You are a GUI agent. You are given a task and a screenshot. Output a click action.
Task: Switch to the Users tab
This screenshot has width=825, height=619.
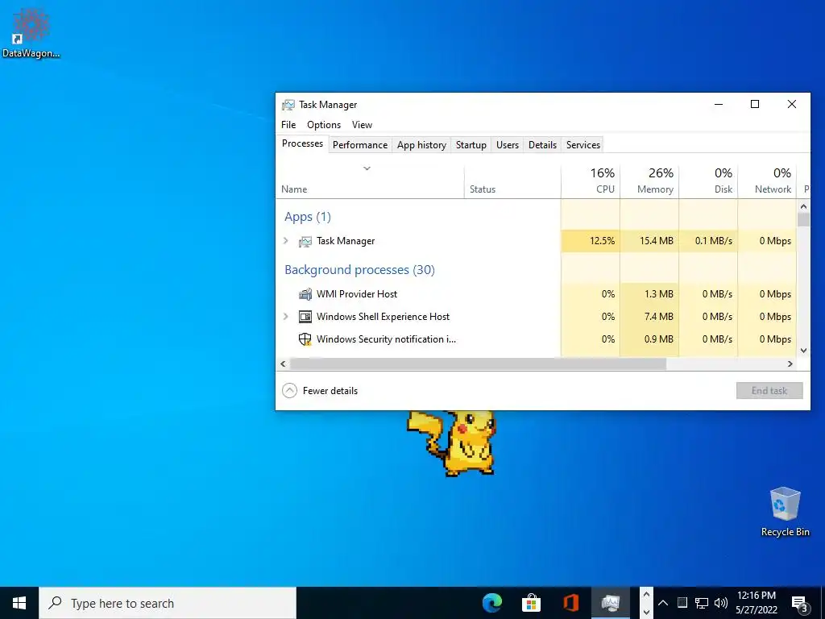click(x=508, y=145)
